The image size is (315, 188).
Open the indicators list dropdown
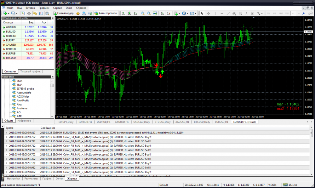pyautogui.click(x=177, y=13)
